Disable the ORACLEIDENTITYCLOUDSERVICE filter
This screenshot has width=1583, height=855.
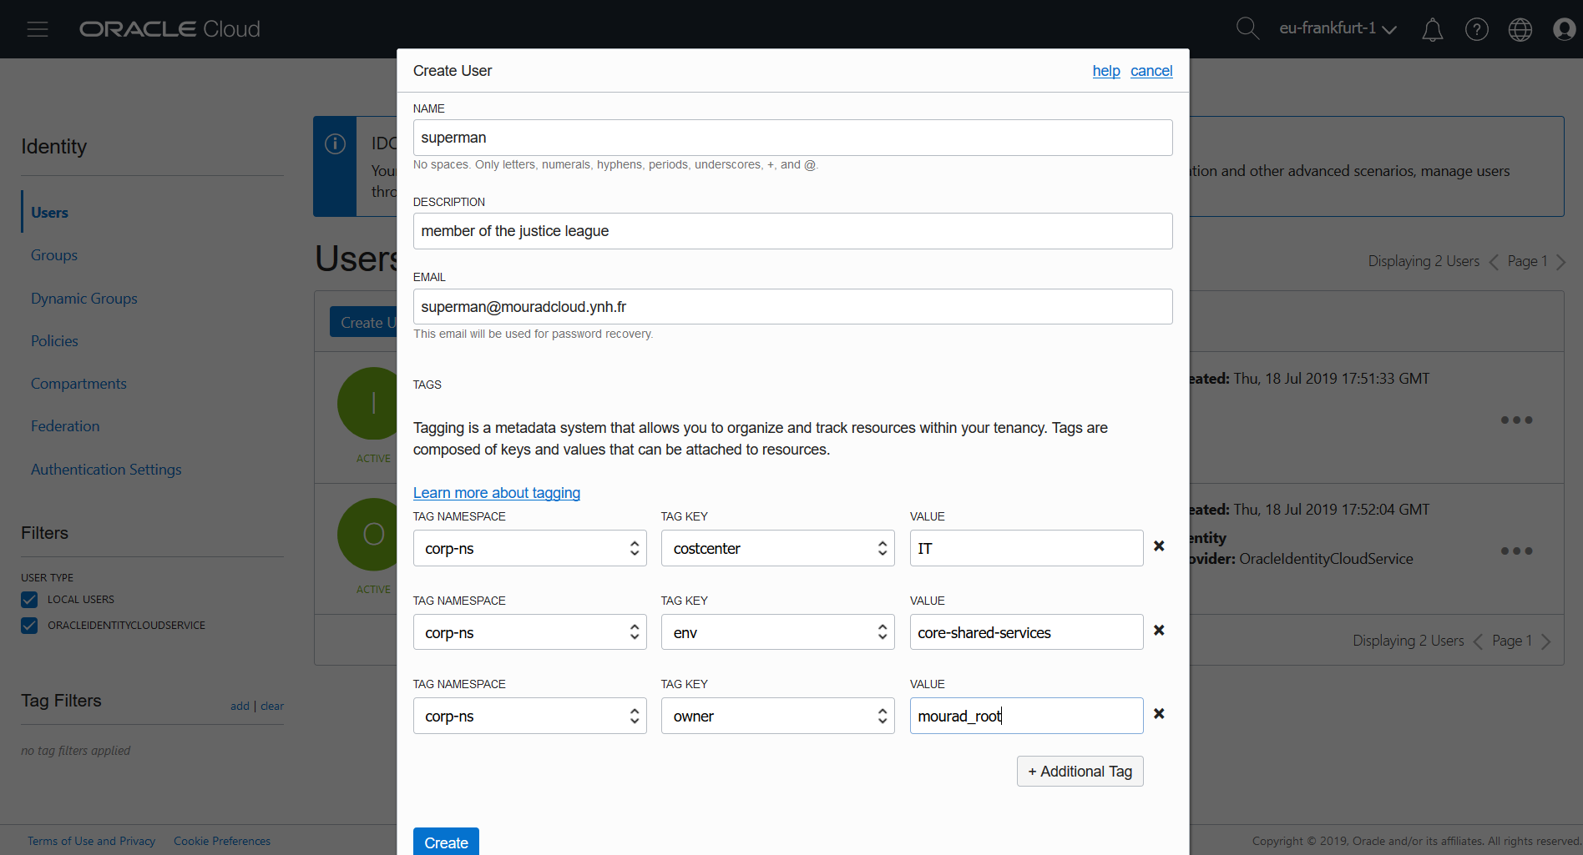coord(29,625)
